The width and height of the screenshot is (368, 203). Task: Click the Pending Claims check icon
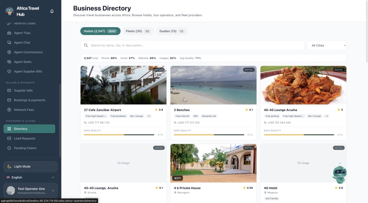coord(9,148)
